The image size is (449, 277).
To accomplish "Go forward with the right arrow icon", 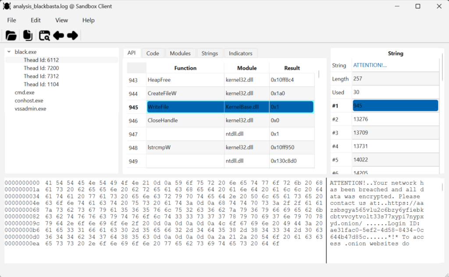I will [x=72, y=35].
